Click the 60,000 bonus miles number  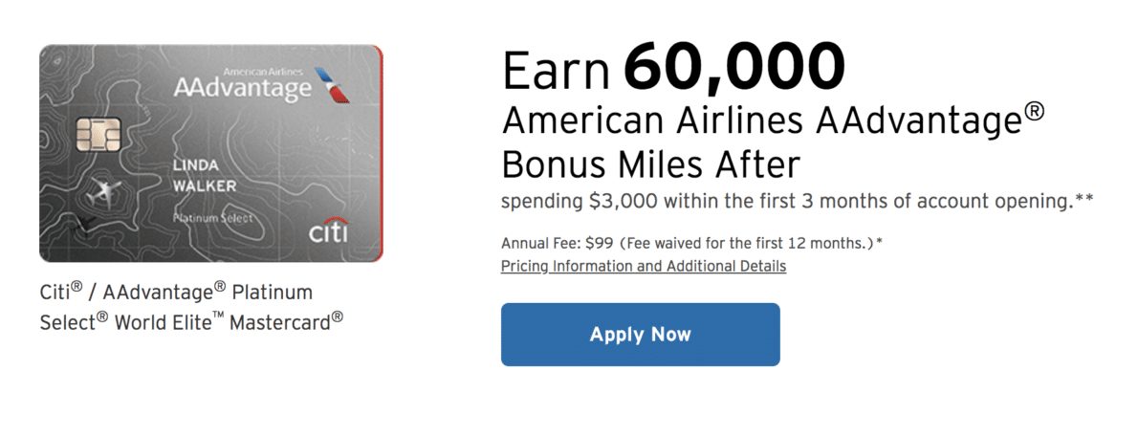(x=733, y=67)
